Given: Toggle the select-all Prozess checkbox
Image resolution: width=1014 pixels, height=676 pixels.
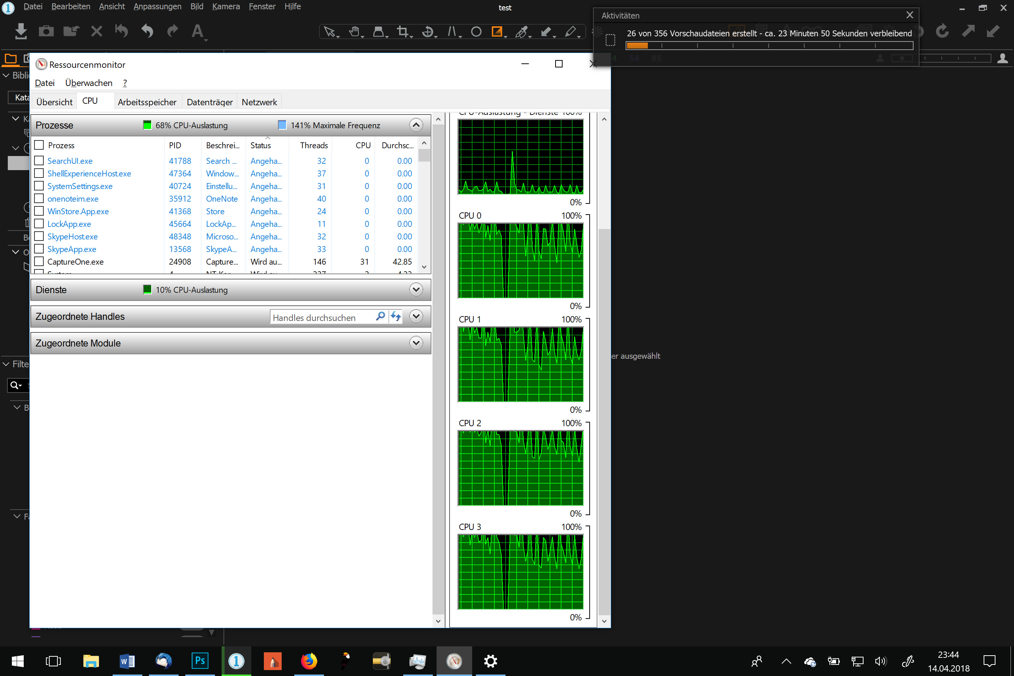Looking at the screenshot, I should click(39, 145).
